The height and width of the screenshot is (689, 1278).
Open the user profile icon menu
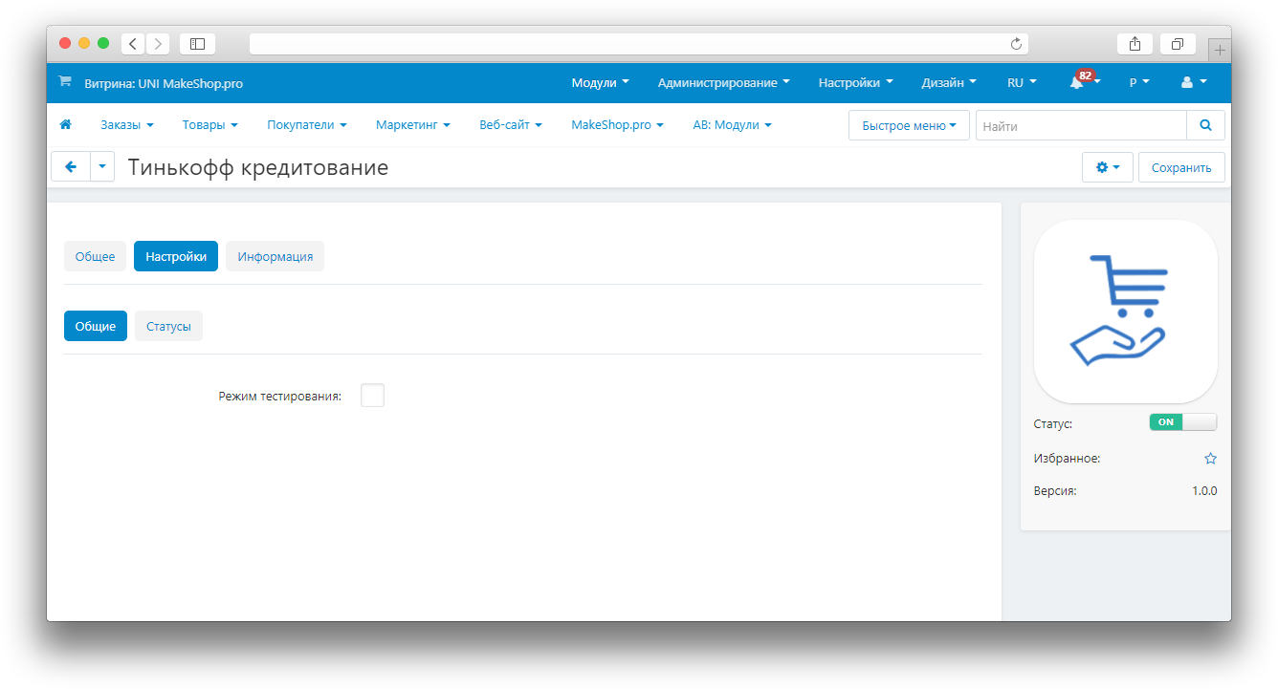tap(1193, 83)
